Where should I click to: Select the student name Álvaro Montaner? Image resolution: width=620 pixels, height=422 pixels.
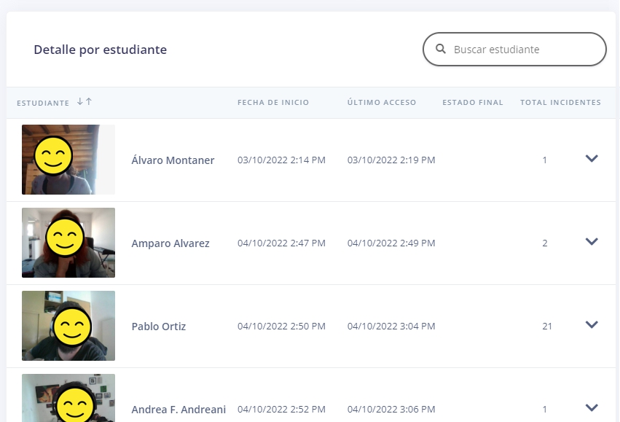click(173, 160)
